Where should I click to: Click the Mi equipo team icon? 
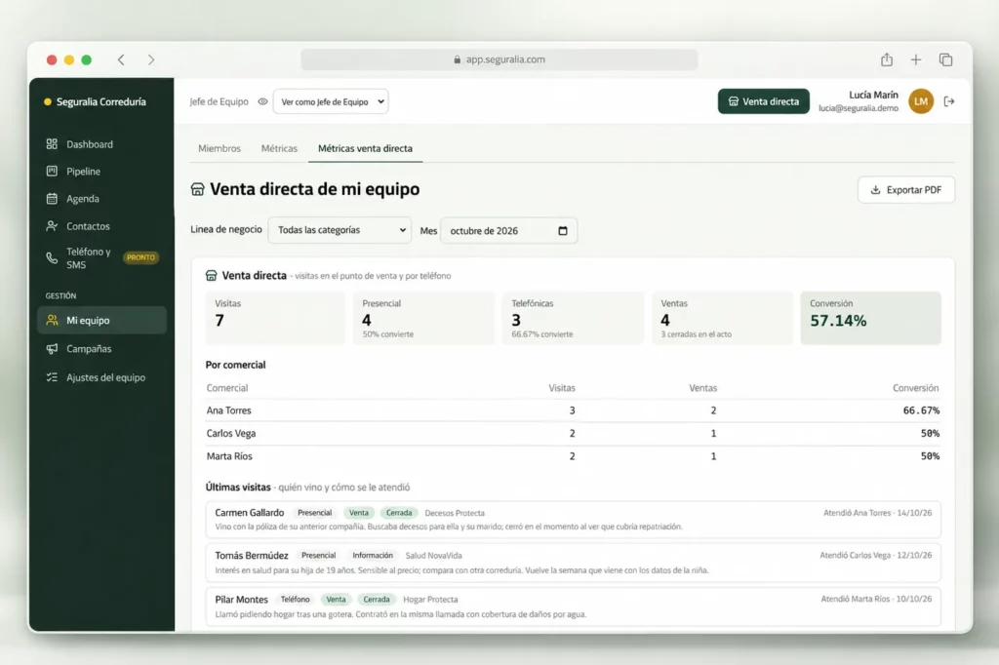coord(53,320)
